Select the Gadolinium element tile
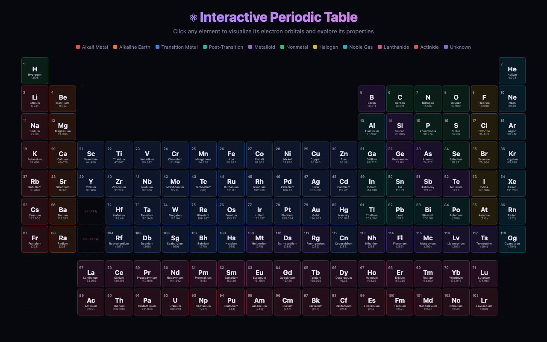547x342 pixels. tap(288, 274)
